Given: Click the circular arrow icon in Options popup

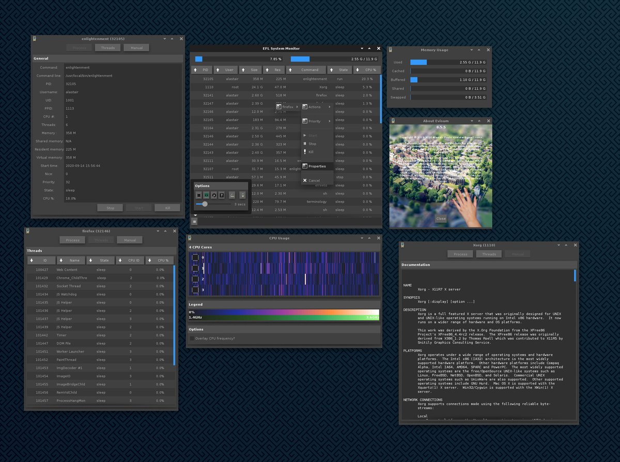Looking at the screenshot, I should (214, 195).
